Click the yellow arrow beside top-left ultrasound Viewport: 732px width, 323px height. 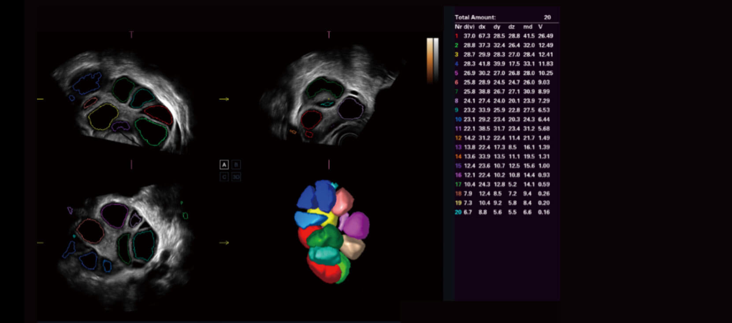[224, 99]
